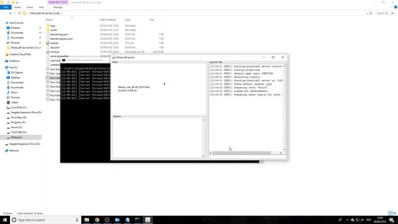Open Network in navigation pane

click(14, 151)
